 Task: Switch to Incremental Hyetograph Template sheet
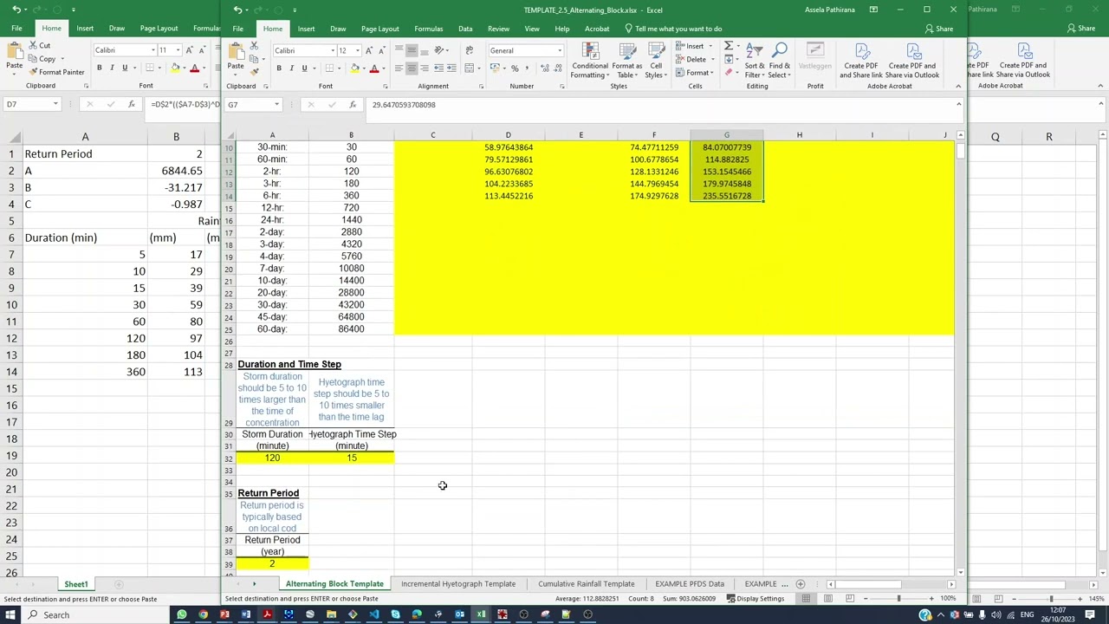pyautogui.click(x=458, y=584)
